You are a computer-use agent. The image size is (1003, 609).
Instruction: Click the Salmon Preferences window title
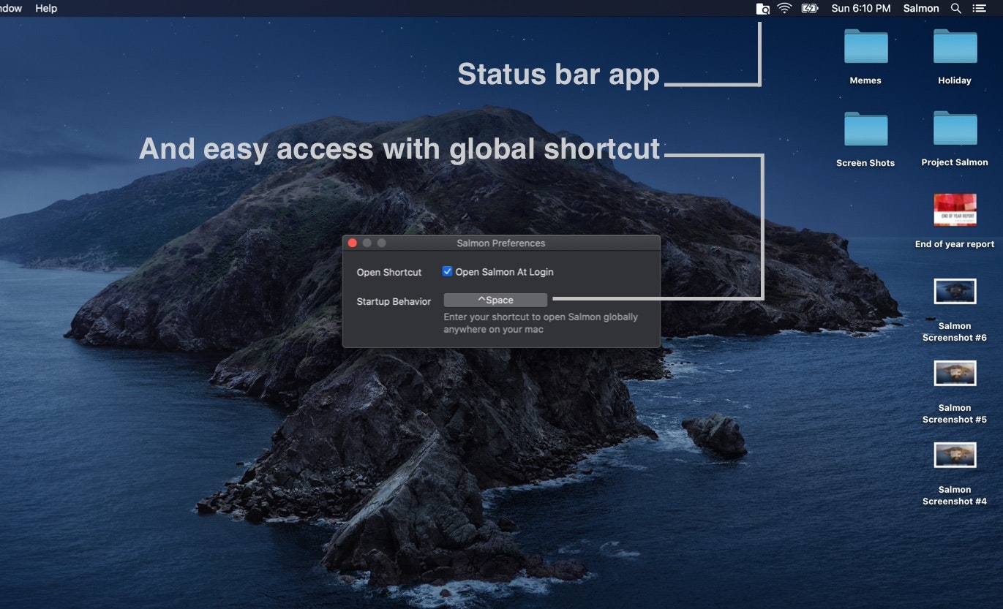pos(501,243)
